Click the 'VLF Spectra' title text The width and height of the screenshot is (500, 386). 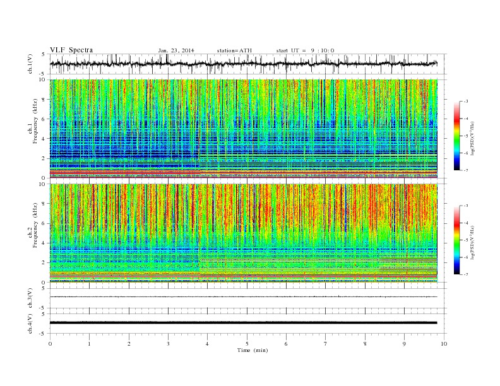click(71, 50)
